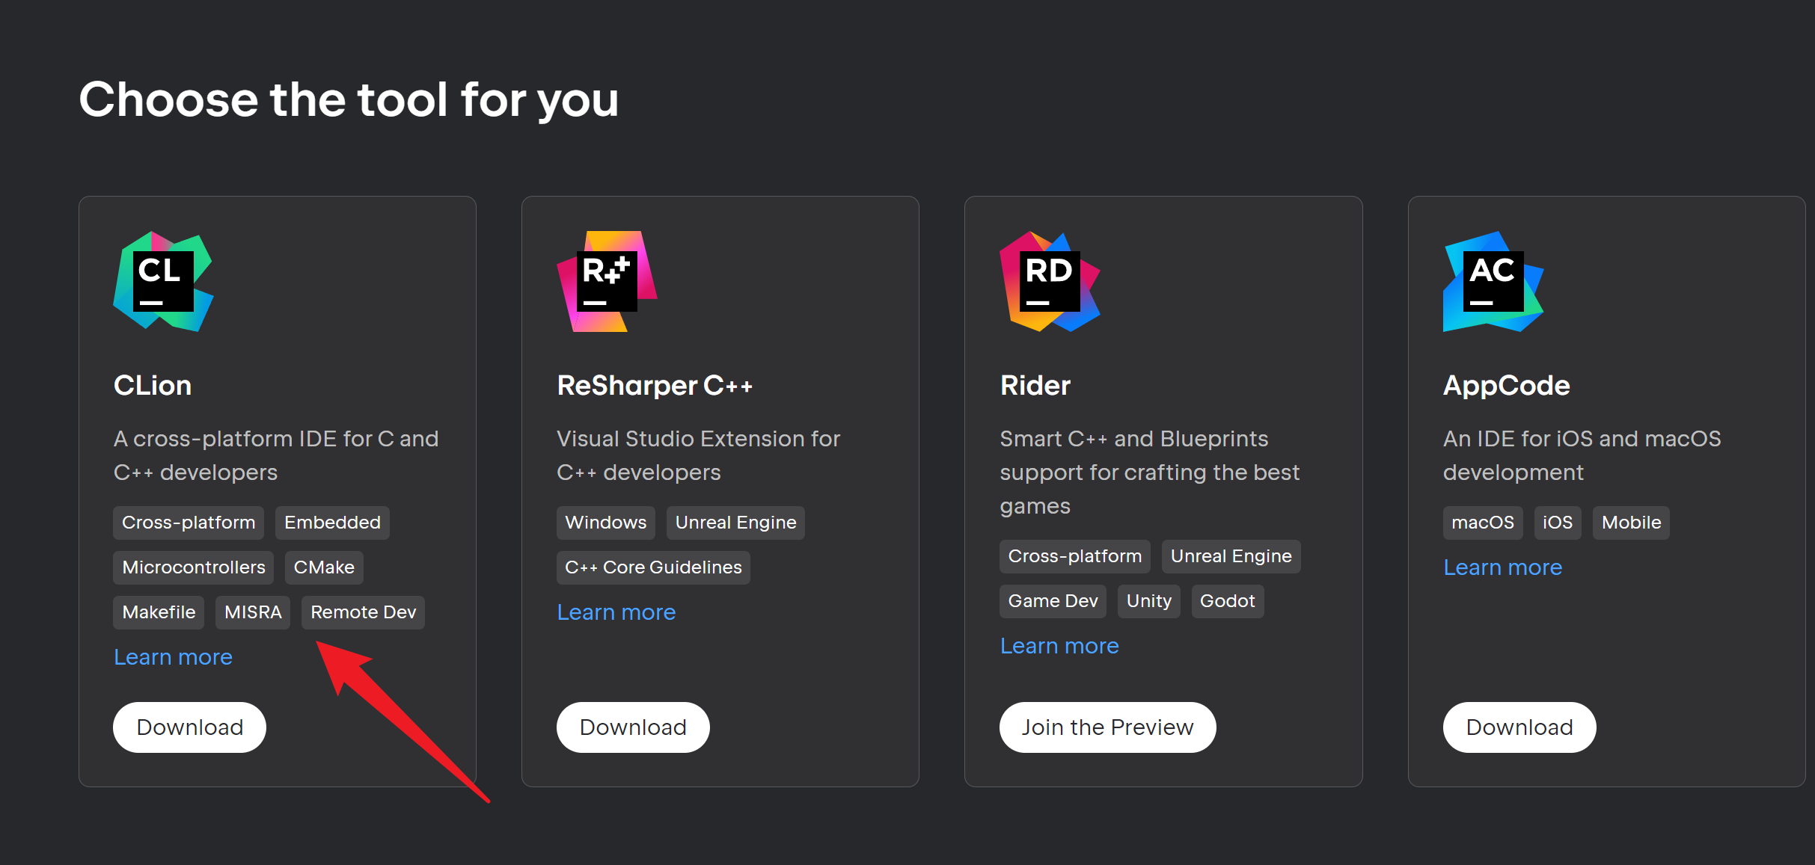Visit the AppCode Learn more link
Screen dimensions: 1815x865
coord(1502,567)
